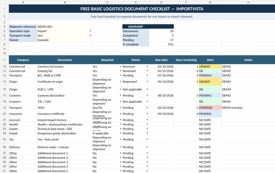Open Status dropdown for Certificate of origin row
The image size is (275, 173).
pyautogui.click(x=147, y=82)
